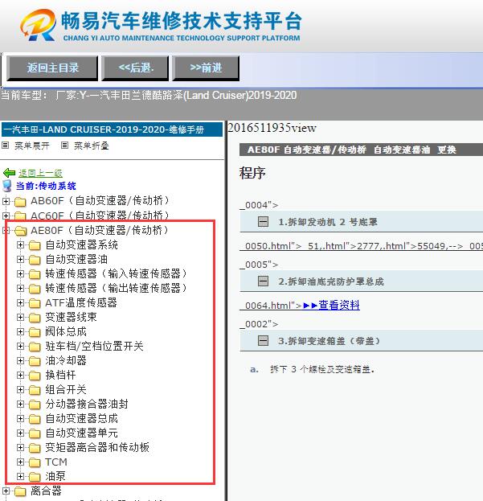Click 自动变速器总成 folder icon
The width and height of the screenshot is (483, 501).
click(x=35, y=419)
